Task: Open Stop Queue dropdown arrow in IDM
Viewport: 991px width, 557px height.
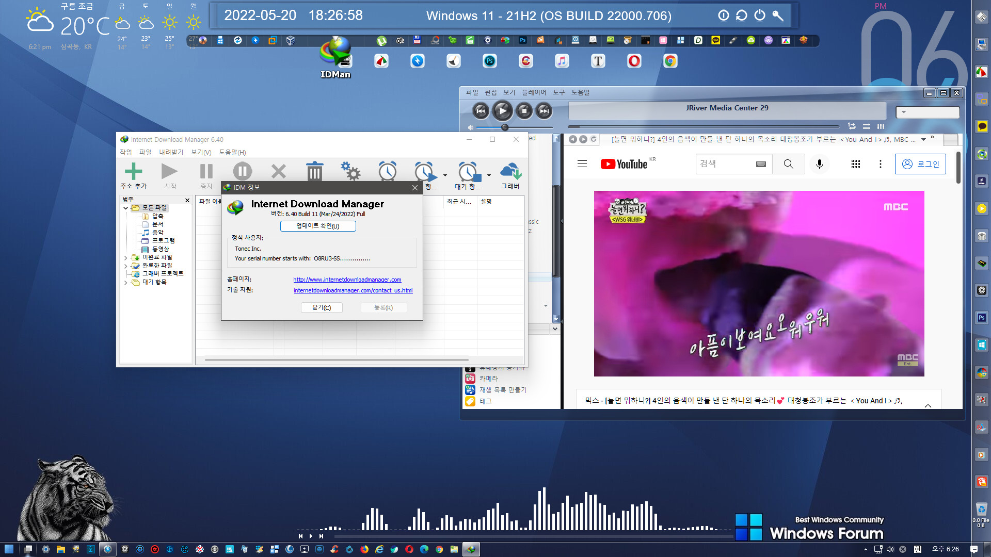Action: click(489, 175)
